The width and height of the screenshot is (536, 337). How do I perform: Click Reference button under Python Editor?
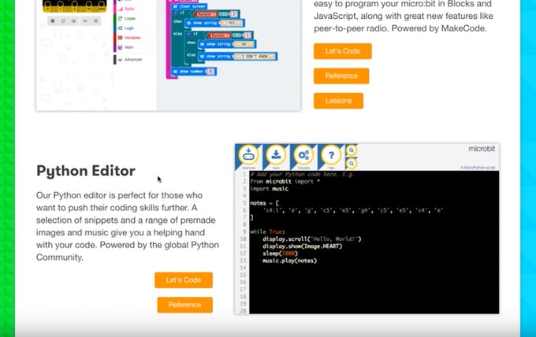click(x=185, y=305)
